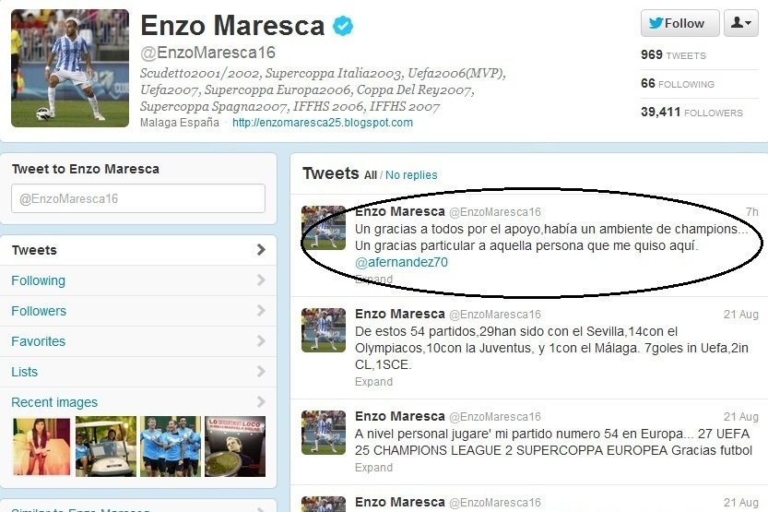Switch tweets filter to No replies
This screenshot has height=512, width=768.
tap(411, 175)
